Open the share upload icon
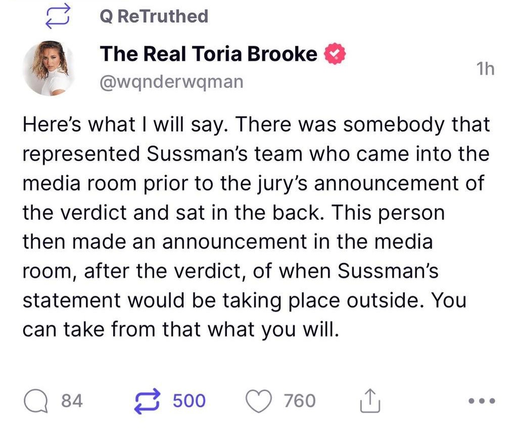The image size is (517, 430). coord(370,401)
